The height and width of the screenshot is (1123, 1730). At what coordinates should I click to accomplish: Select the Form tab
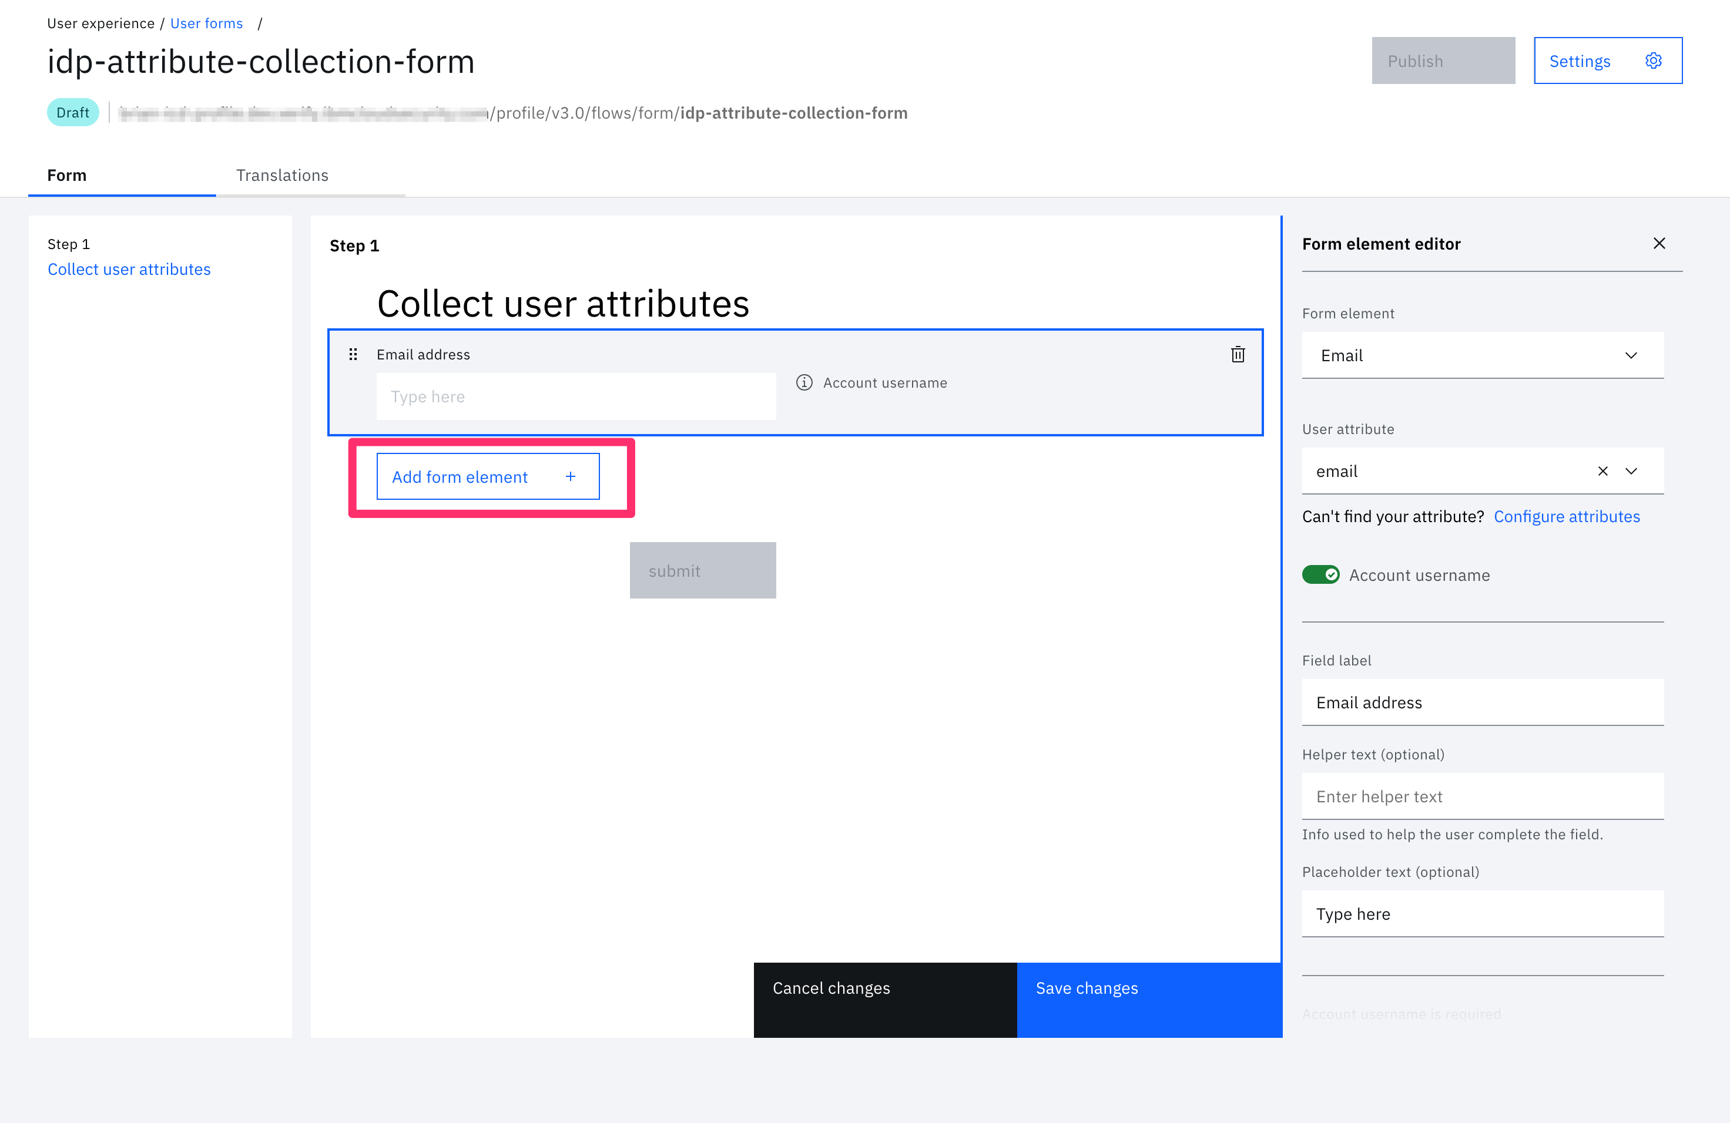(x=67, y=175)
